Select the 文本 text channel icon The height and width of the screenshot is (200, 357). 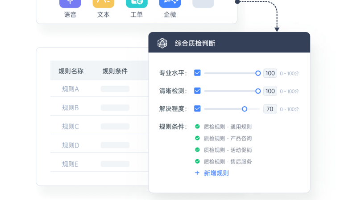click(x=104, y=4)
